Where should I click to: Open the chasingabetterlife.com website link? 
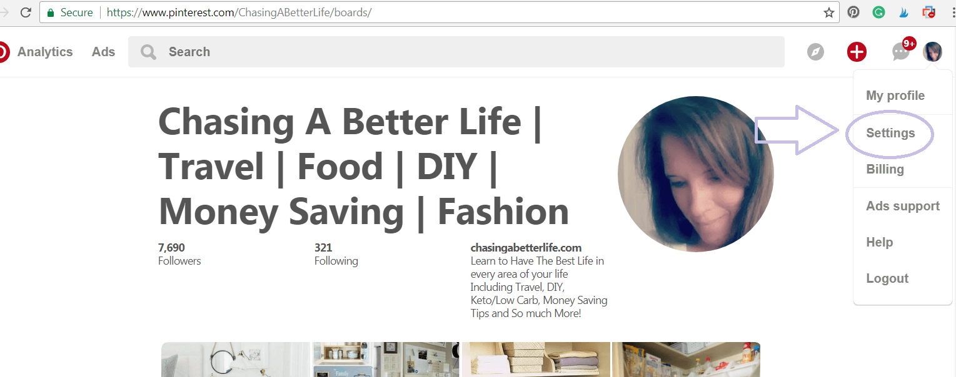point(526,248)
